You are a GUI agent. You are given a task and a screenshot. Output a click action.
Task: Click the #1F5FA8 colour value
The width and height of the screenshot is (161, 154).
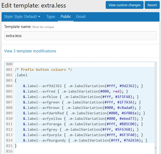pyautogui.click(x=123, y=97)
